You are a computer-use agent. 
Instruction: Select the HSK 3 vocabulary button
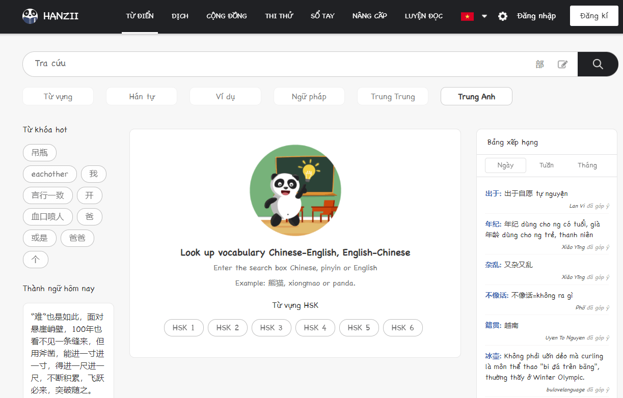click(271, 328)
